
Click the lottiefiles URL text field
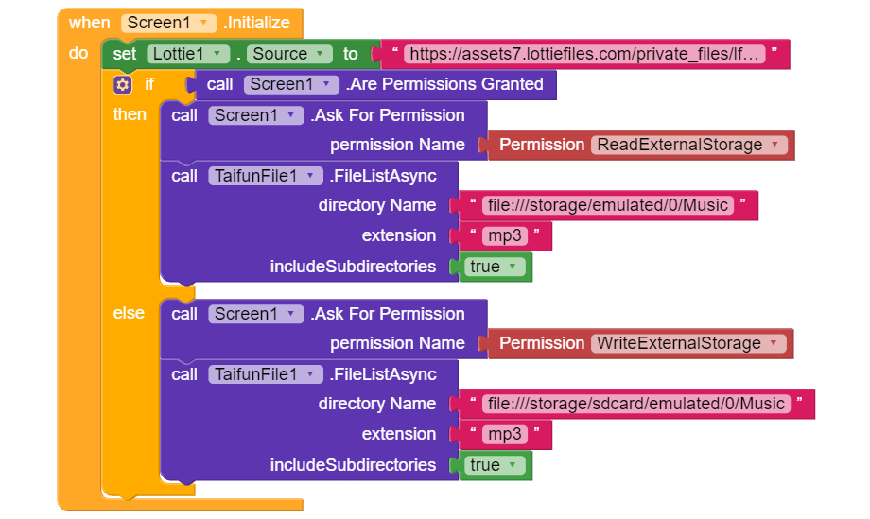point(584,54)
